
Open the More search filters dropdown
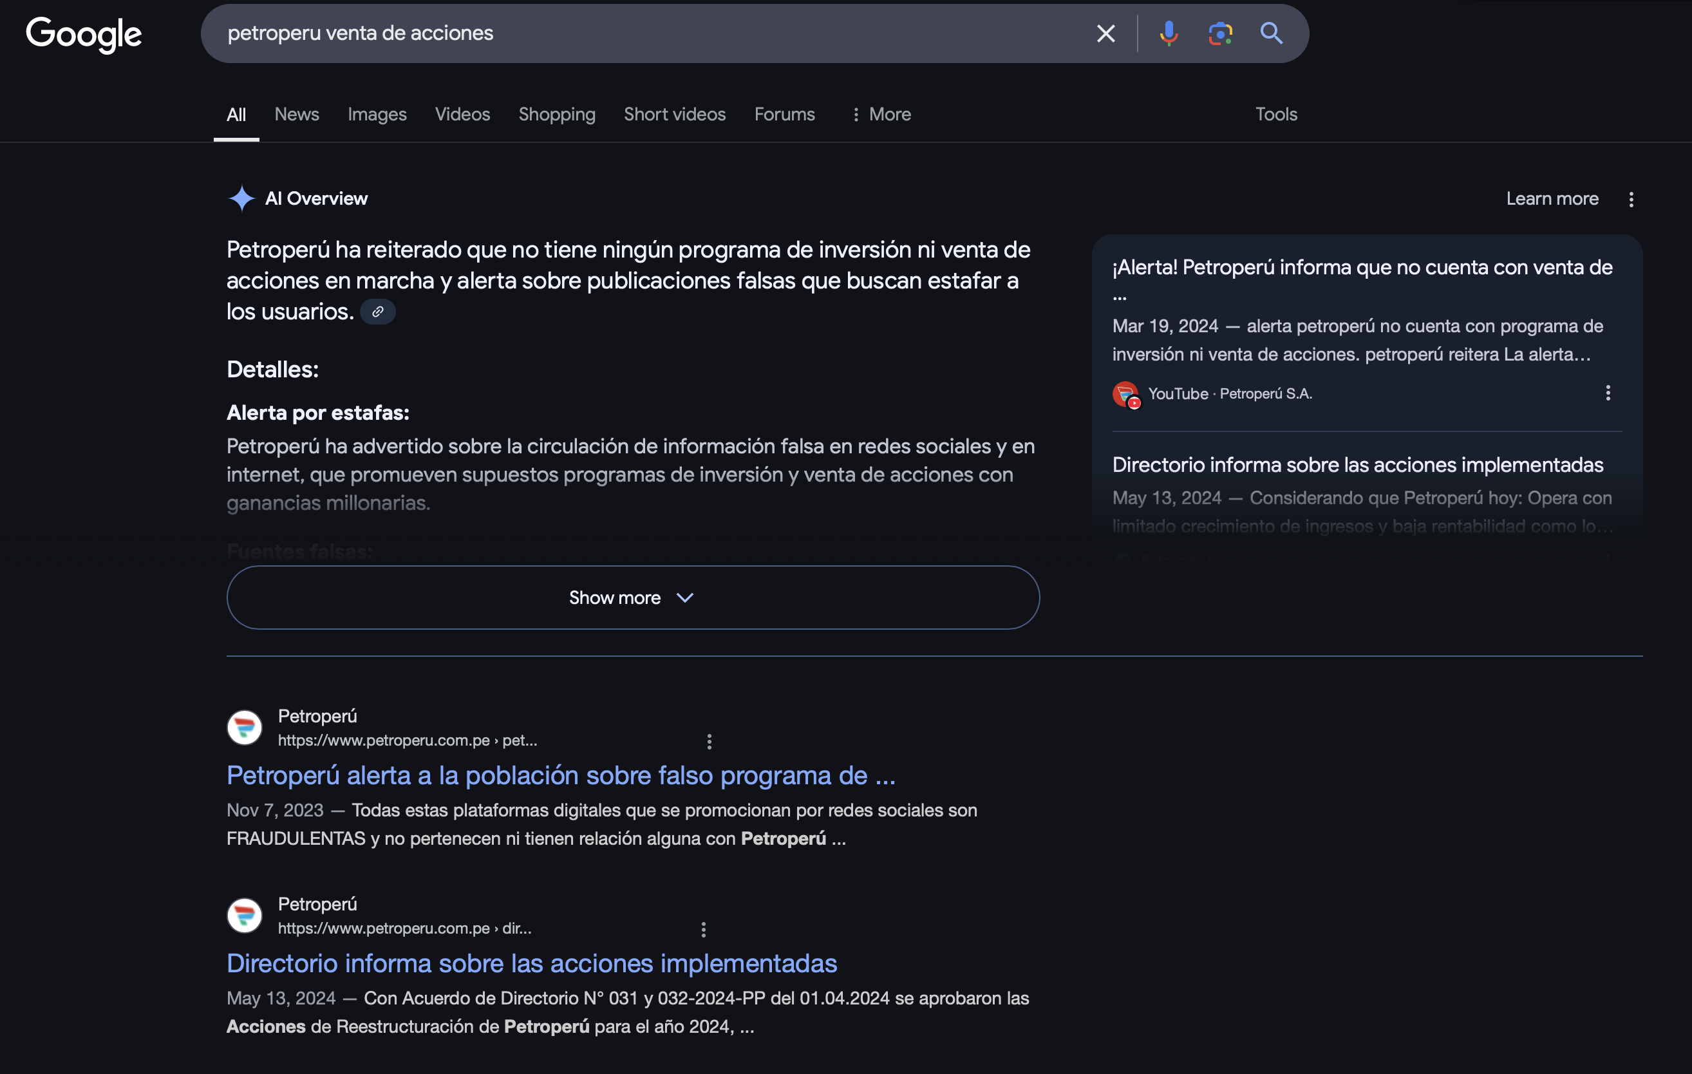click(x=881, y=114)
